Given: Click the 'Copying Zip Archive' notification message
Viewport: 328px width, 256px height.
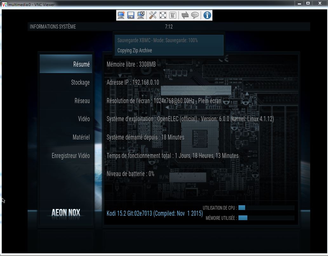Looking at the screenshot, I should 135,50.
